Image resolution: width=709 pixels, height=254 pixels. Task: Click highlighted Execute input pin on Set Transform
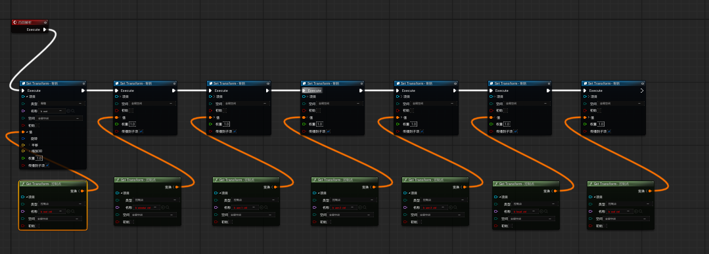304,91
